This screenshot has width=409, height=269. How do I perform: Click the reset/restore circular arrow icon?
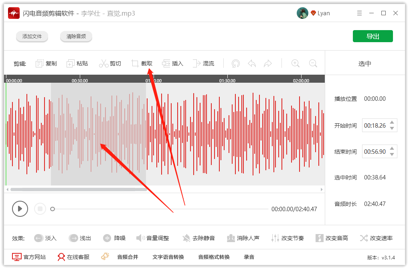click(235, 63)
